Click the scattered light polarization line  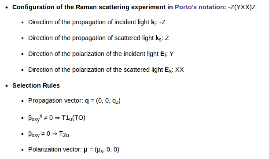(x=106, y=70)
